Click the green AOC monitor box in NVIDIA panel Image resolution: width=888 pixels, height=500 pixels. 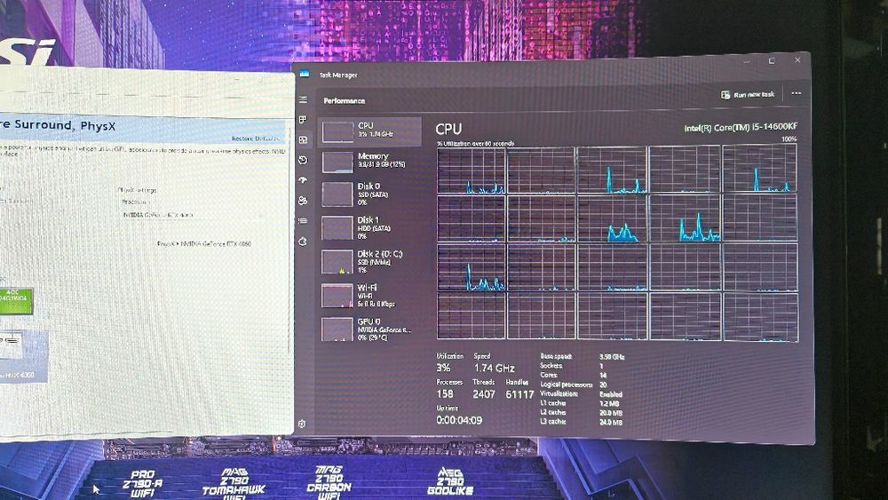16,301
